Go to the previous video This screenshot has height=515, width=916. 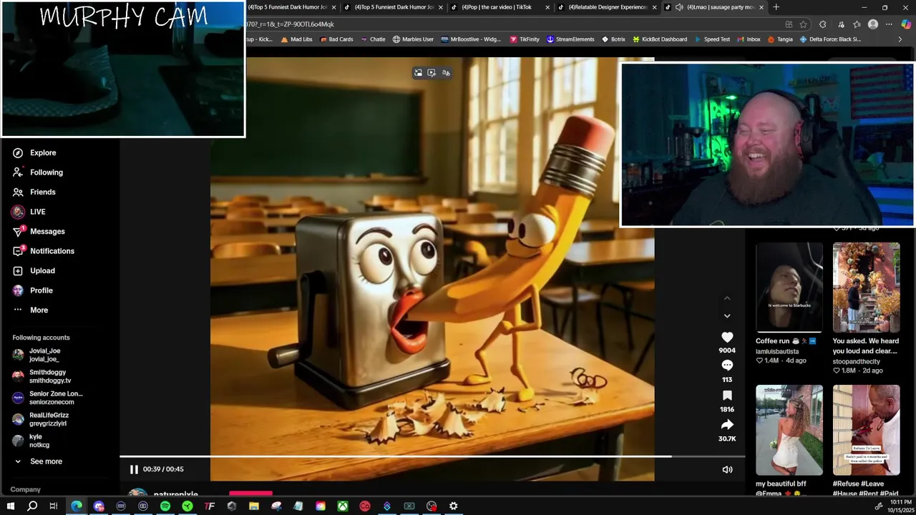(x=727, y=298)
